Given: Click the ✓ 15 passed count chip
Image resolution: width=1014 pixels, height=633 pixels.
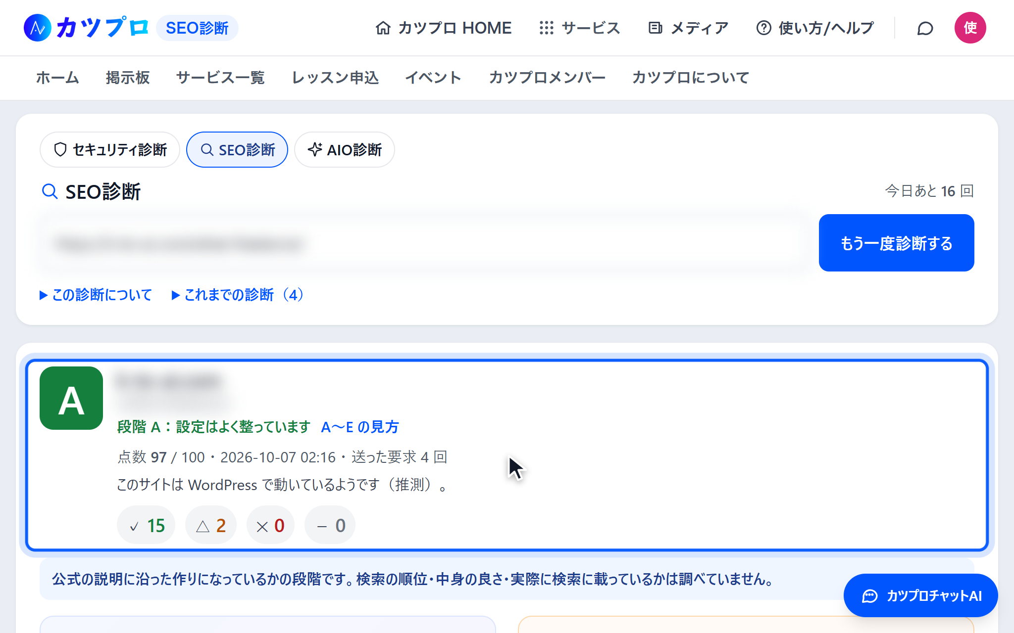Looking at the screenshot, I should pos(146,525).
